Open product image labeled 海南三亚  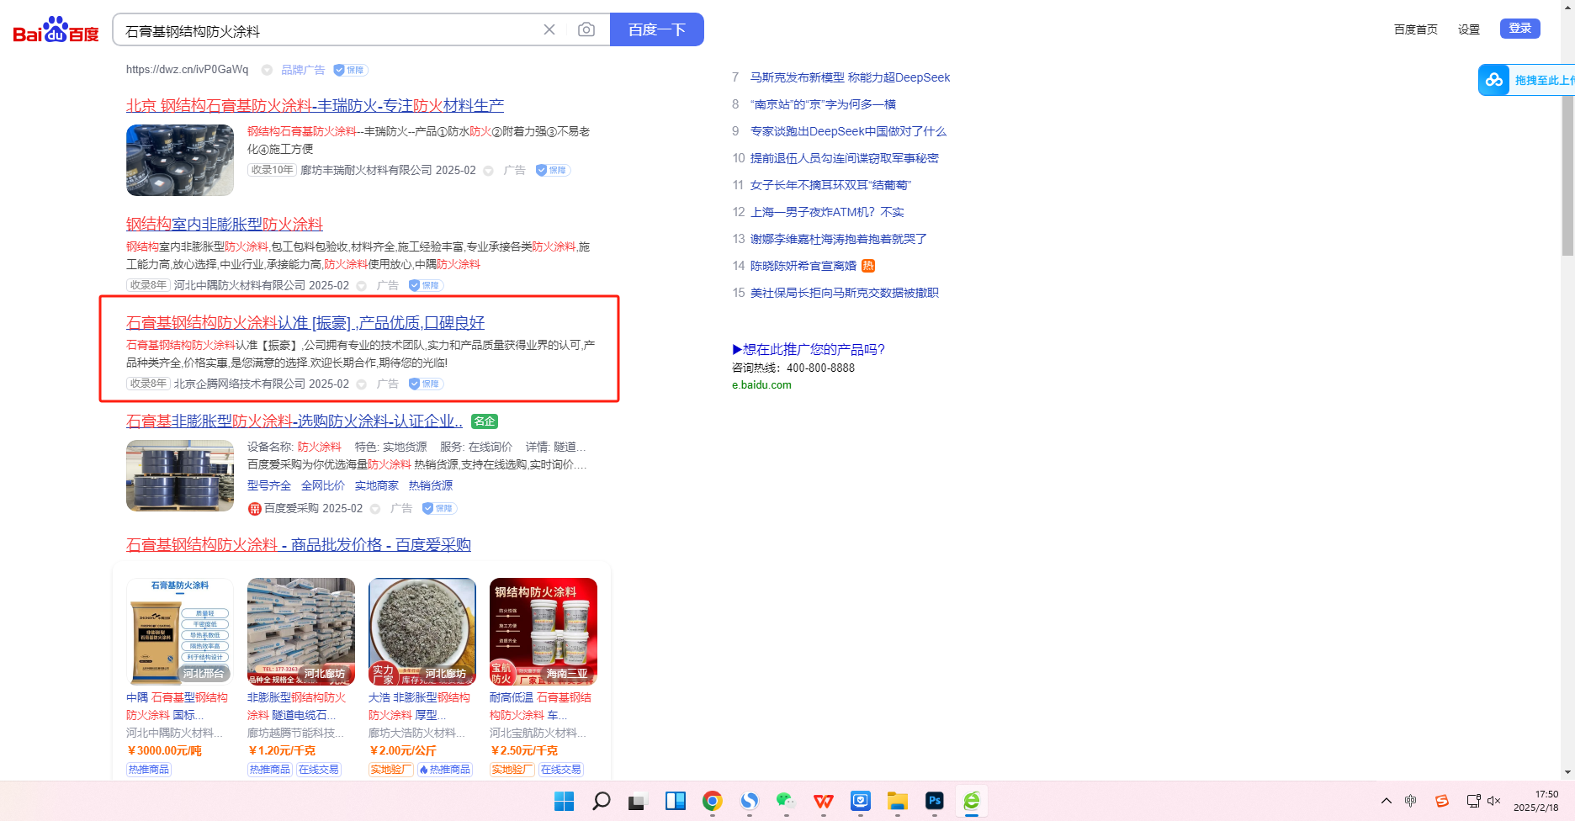click(x=544, y=632)
